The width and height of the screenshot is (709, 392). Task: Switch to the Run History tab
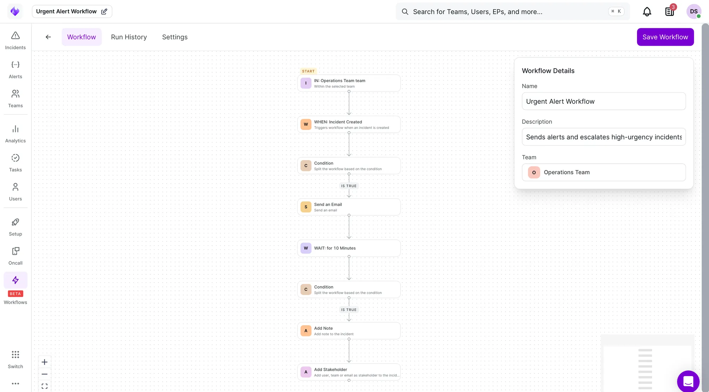129,37
